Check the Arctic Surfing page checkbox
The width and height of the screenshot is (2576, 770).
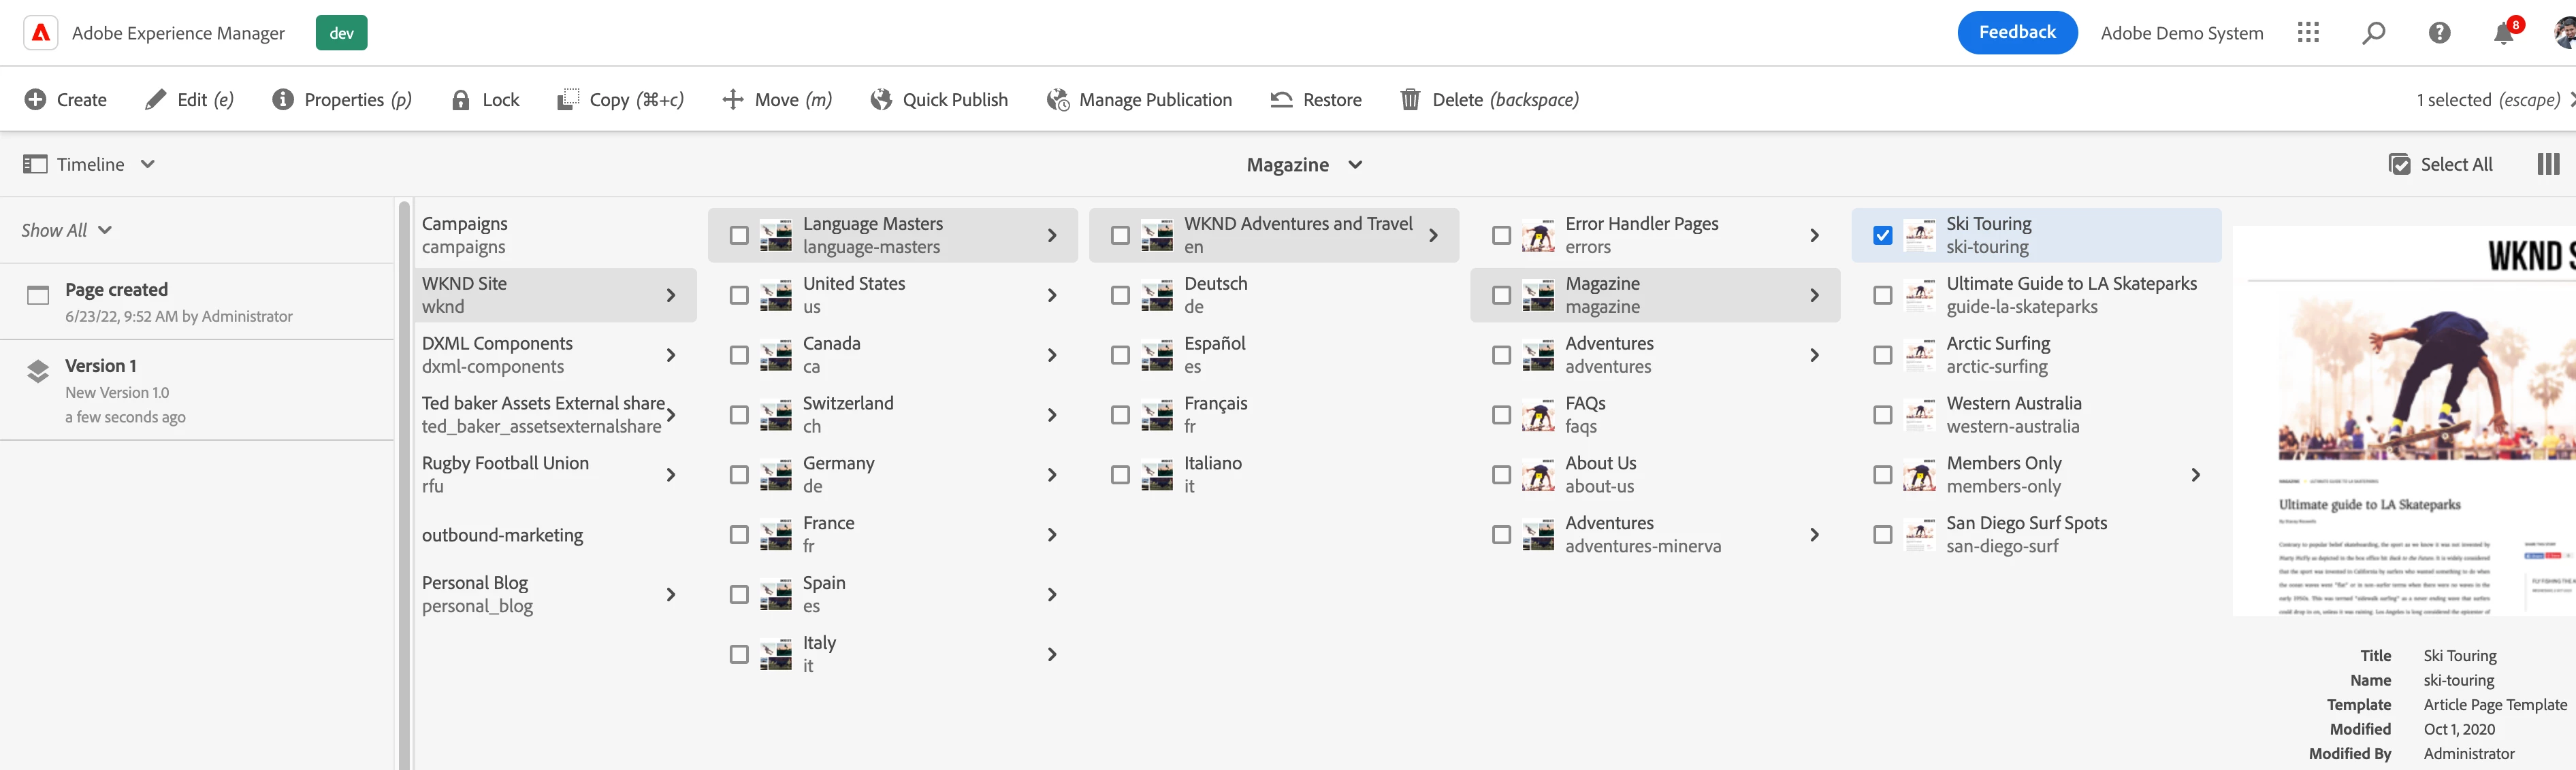(1882, 356)
